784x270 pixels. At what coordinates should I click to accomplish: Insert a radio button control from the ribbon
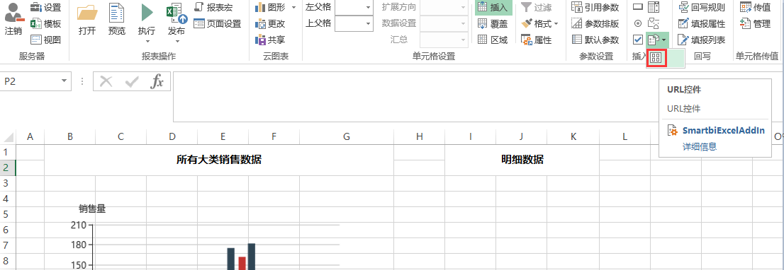coord(637,23)
